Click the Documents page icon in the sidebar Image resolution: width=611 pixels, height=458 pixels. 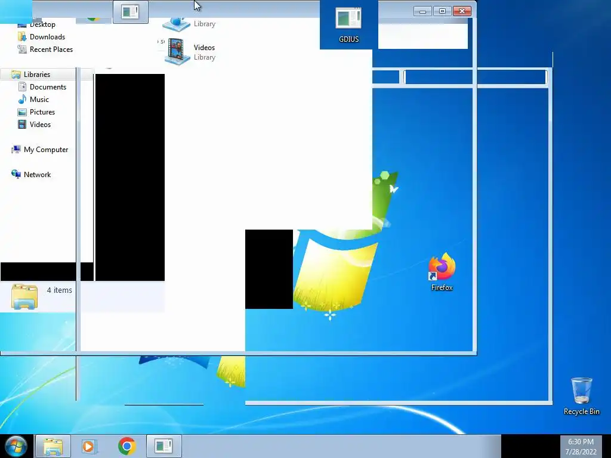pos(22,87)
